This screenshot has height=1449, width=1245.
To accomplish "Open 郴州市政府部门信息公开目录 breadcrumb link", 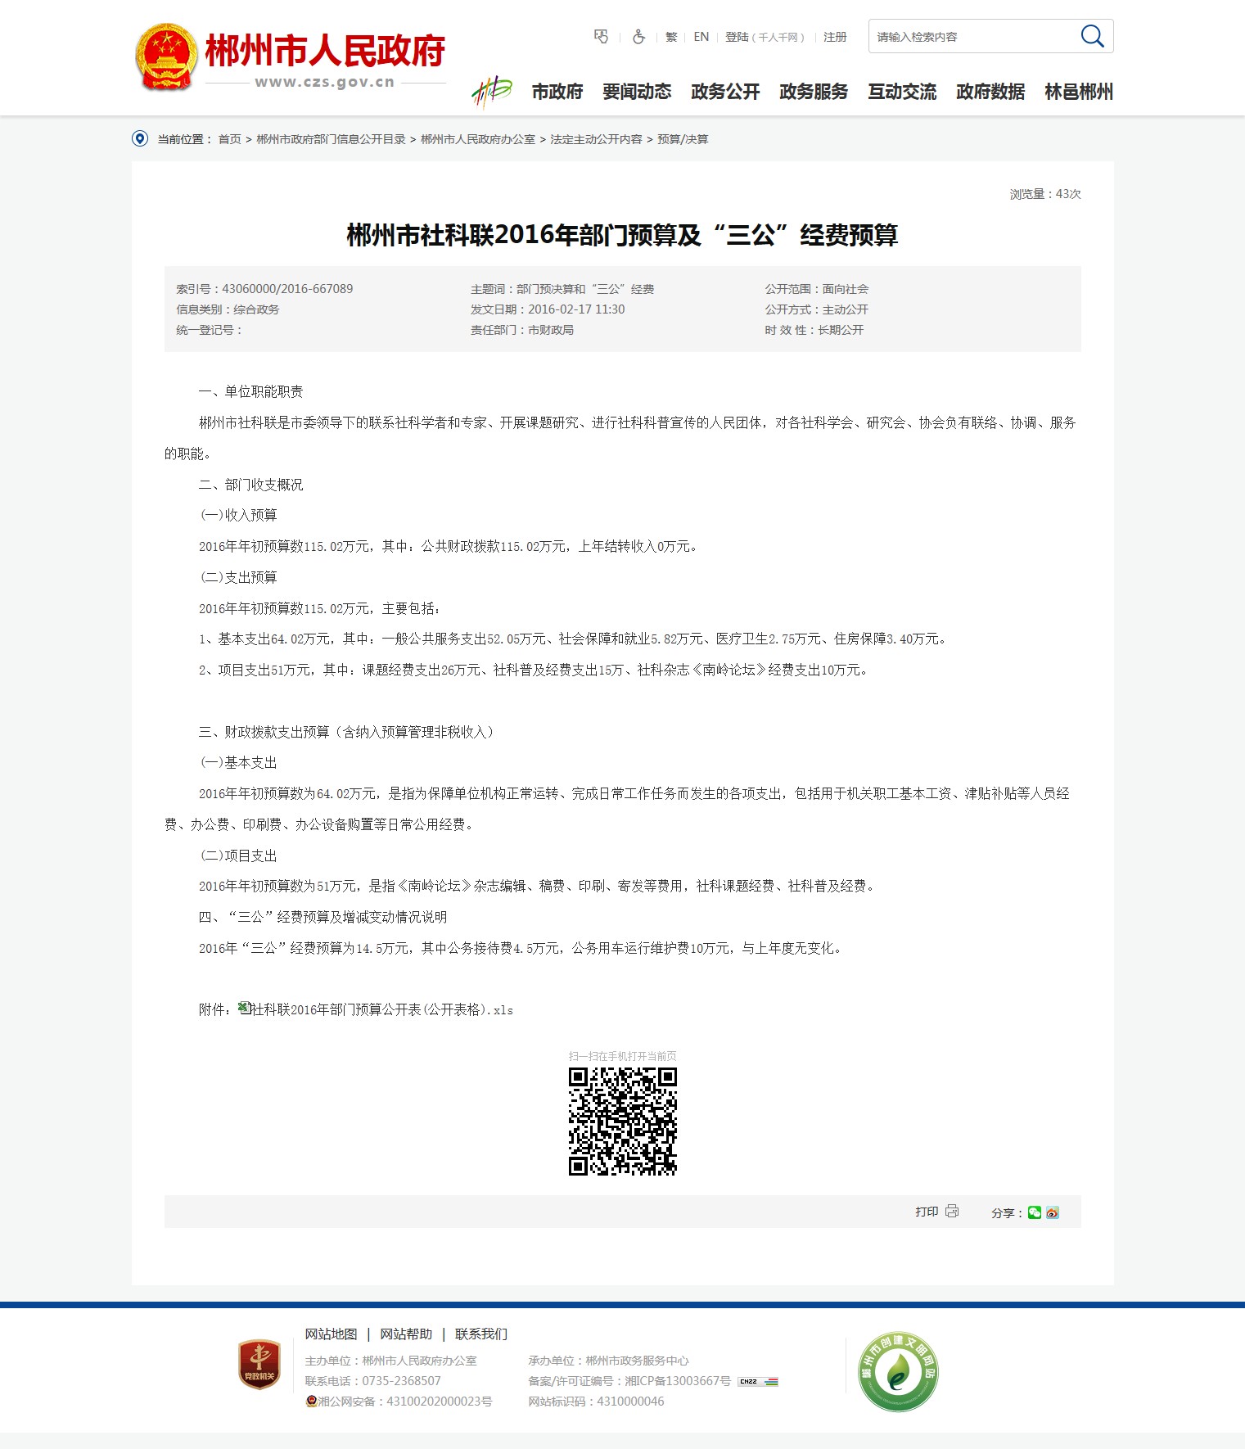I will tap(332, 139).
